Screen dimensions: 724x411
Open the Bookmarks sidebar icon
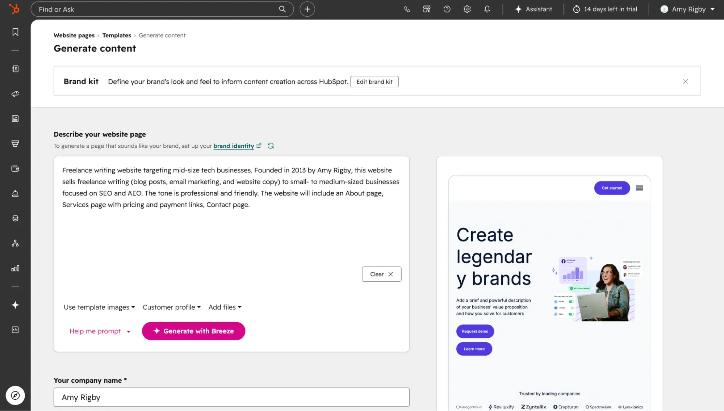tap(15, 32)
